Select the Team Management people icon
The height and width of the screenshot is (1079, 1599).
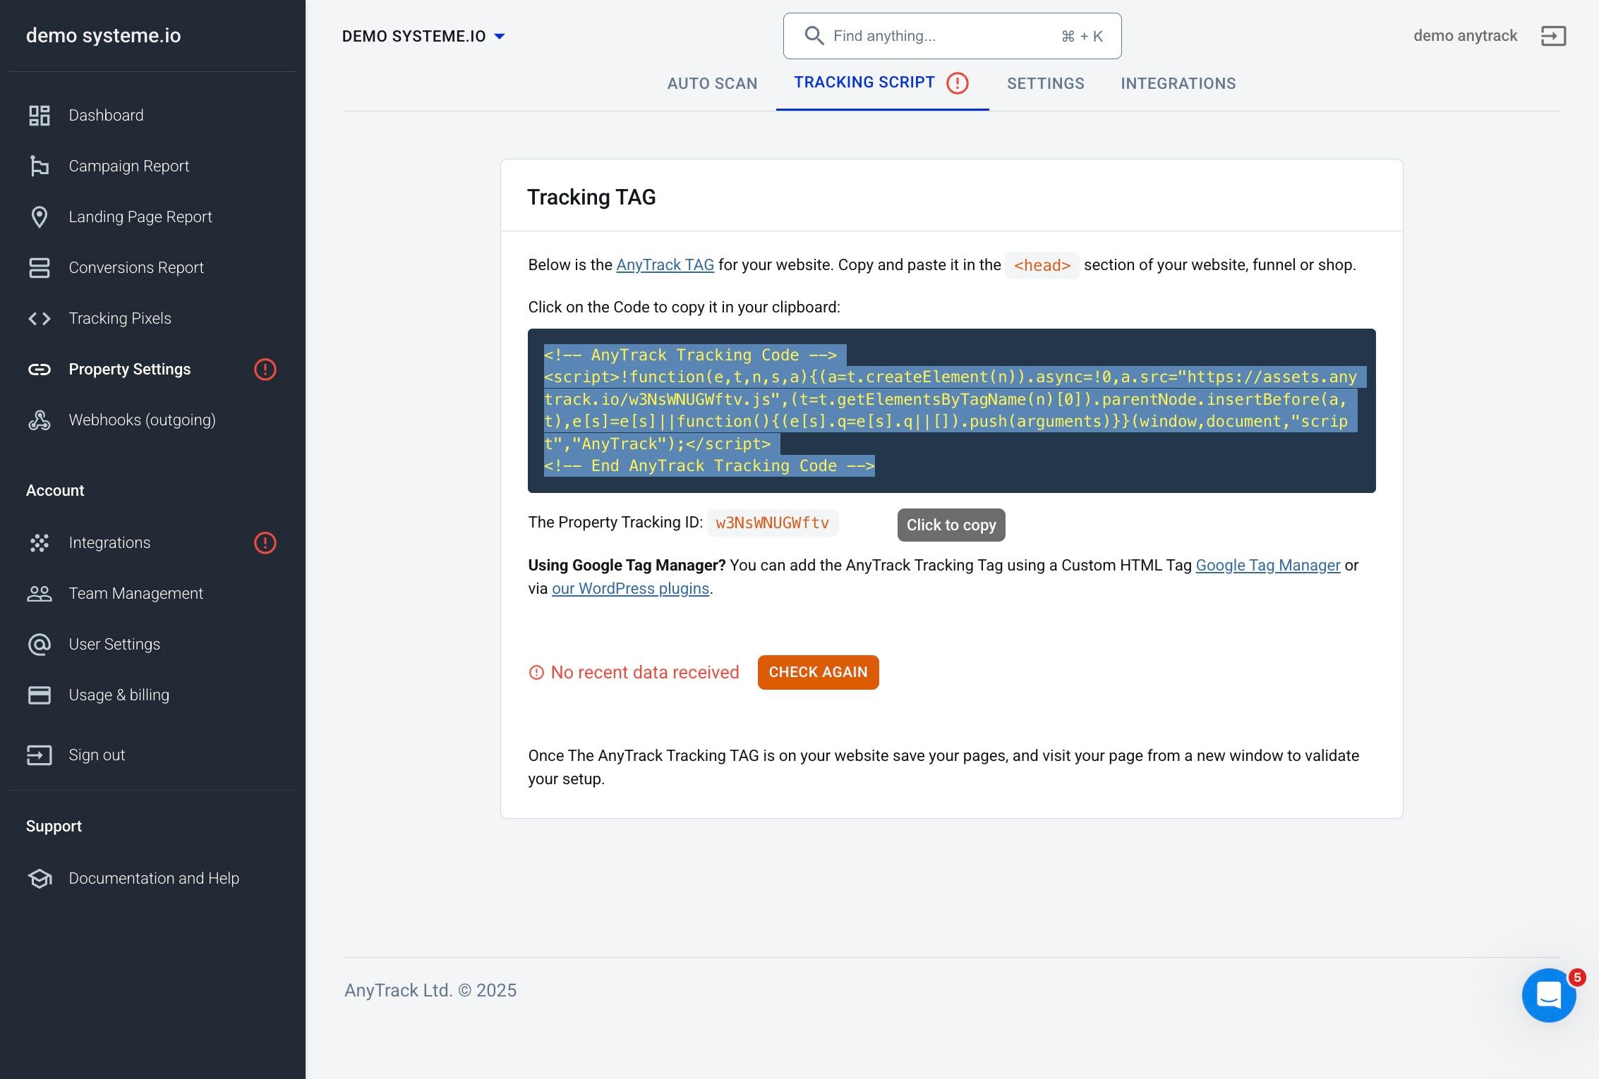40,593
